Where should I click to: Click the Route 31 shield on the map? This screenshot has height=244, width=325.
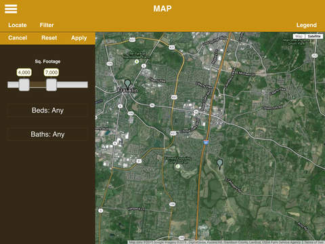[x=139, y=161]
